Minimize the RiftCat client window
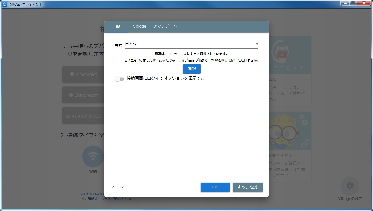This screenshot has height=211, width=373. (345, 3)
